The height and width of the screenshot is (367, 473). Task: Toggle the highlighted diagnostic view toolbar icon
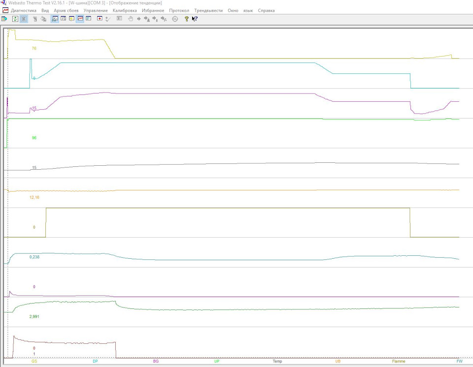pos(55,19)
